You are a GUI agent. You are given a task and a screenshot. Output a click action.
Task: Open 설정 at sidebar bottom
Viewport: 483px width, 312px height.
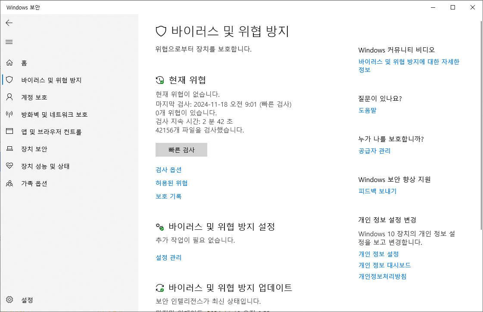pyautogui.click(x=69, y=300)
